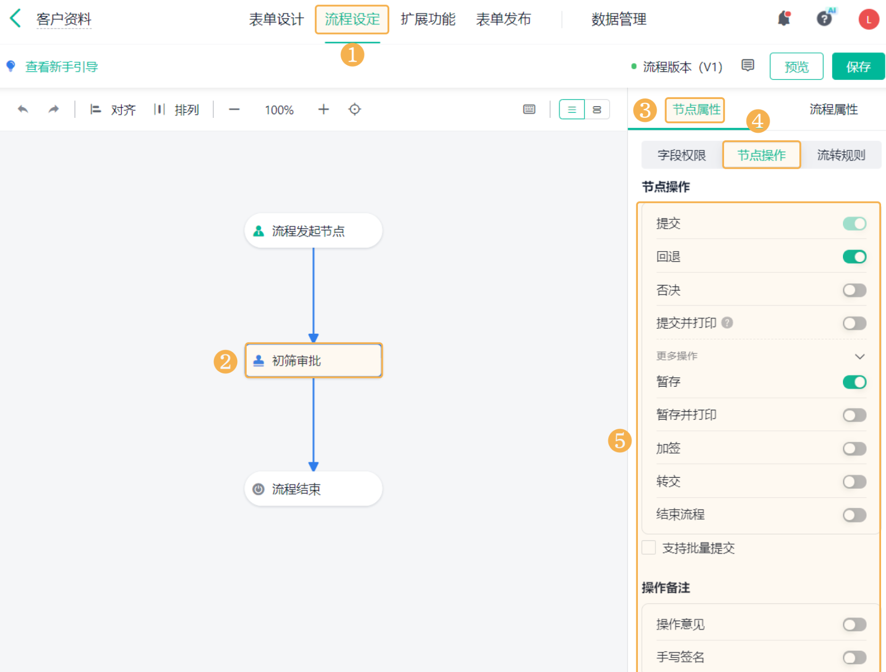The width and height of the screenshot is (886, 672).
Task: Click the 流程版本 (V1) label
Action: coord(682,66)
